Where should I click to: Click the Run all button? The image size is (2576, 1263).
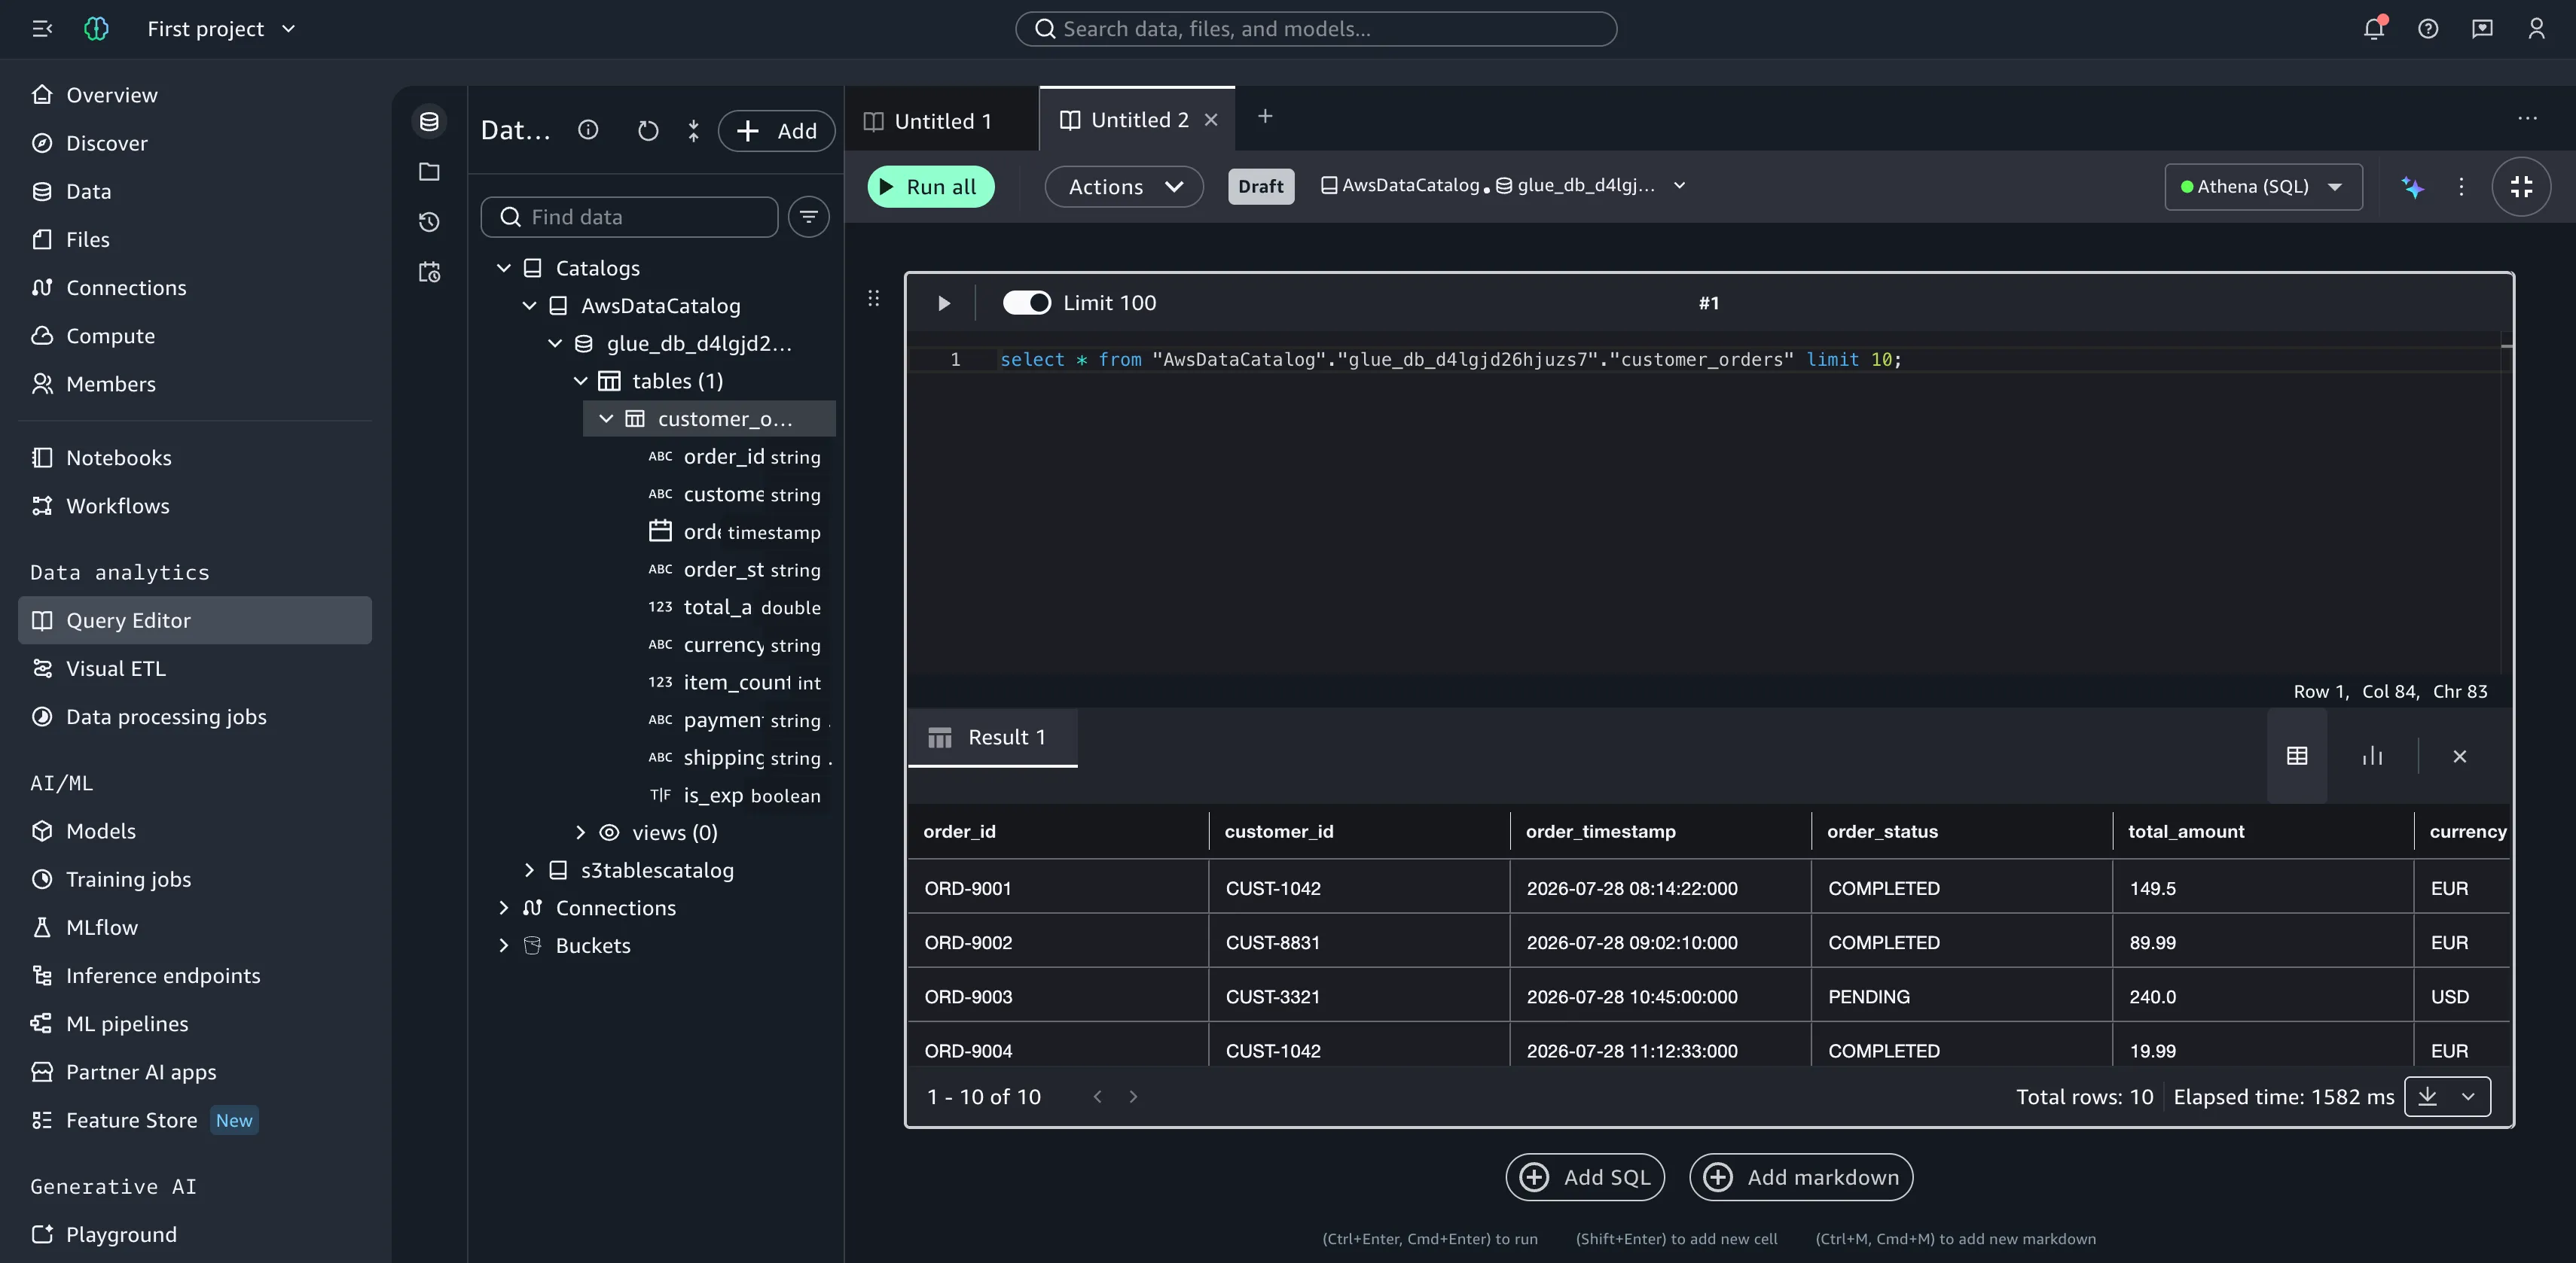coord(930,187)
